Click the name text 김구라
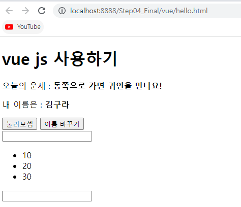This screenshot has width=241, height=207. (57, 105)
